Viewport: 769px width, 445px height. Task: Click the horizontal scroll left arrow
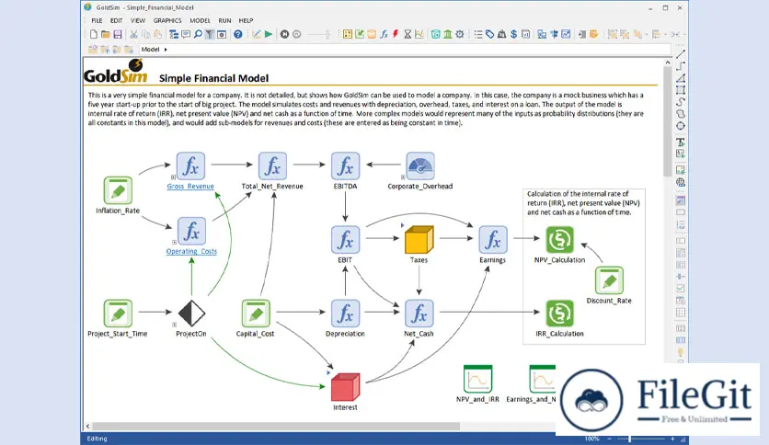(x=87, y=427)
